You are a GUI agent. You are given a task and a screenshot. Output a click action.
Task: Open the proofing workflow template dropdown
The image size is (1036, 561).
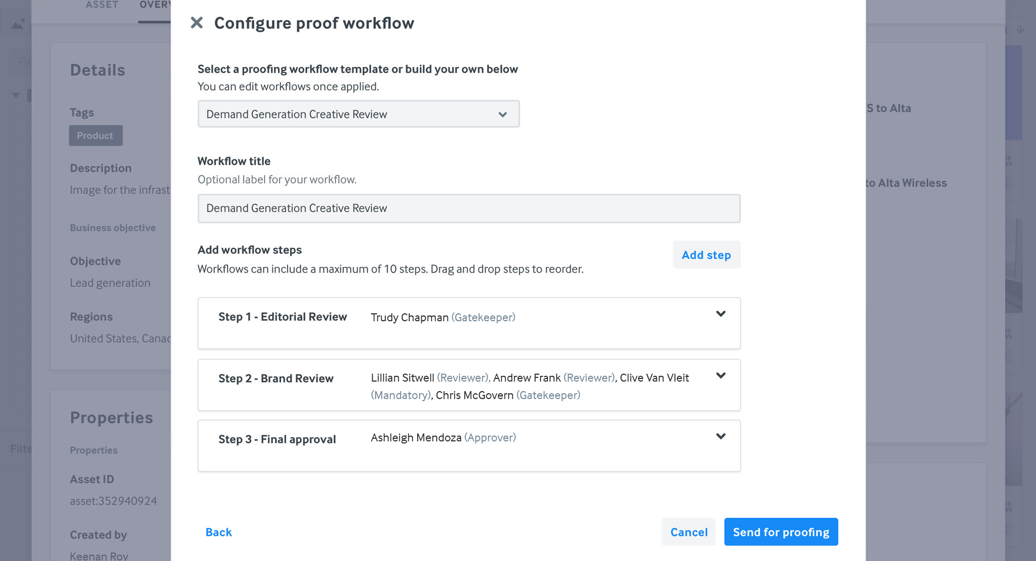pyautogui.click(x=358, y=114)
